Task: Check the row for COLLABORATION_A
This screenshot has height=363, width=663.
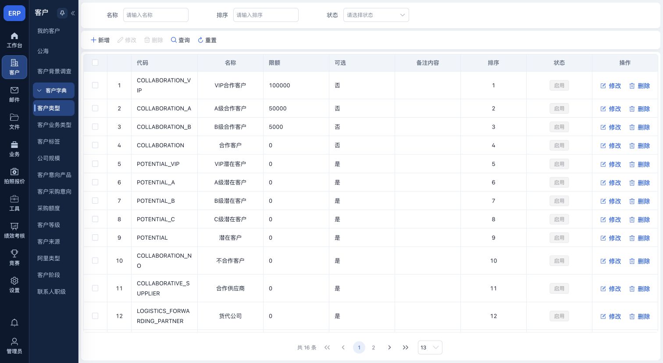Action: (x=95, y=108)
